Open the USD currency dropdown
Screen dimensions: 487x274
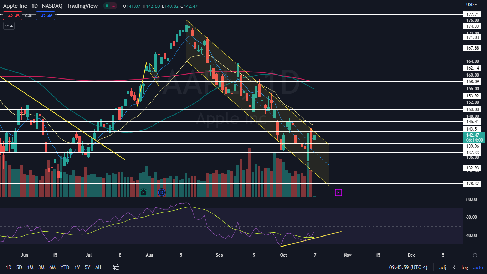[472, 5]
